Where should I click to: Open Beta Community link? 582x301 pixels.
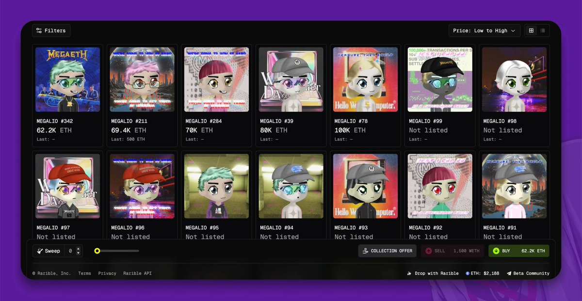pyautogui.click(x=528, y=273)
